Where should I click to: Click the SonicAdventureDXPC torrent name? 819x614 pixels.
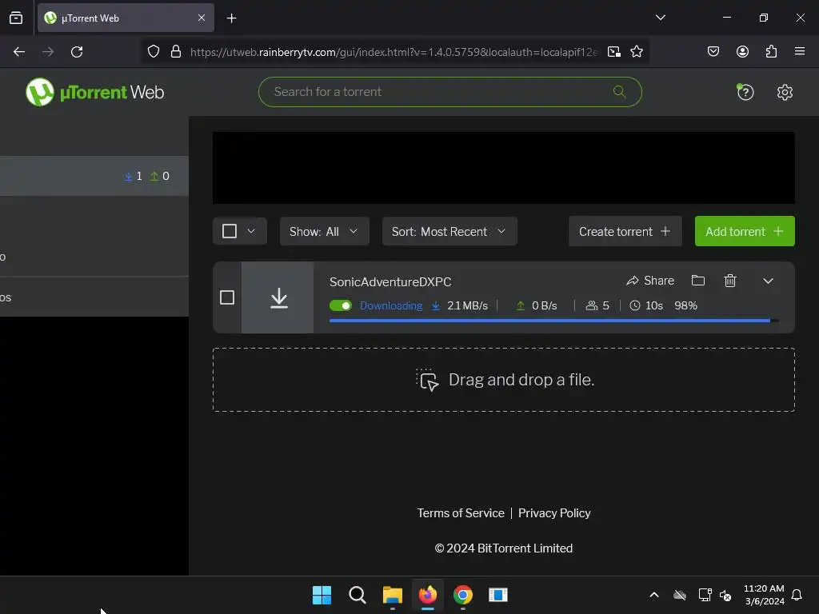(x=390, y=282)
